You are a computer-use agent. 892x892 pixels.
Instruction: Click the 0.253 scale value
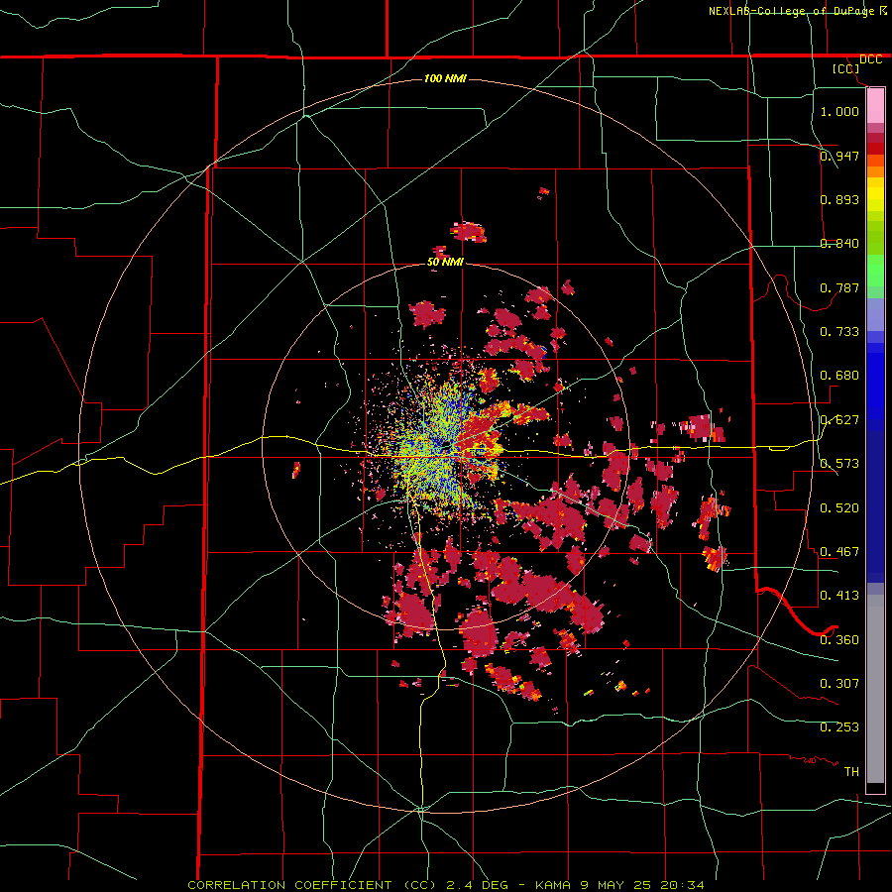click(839, 727)
